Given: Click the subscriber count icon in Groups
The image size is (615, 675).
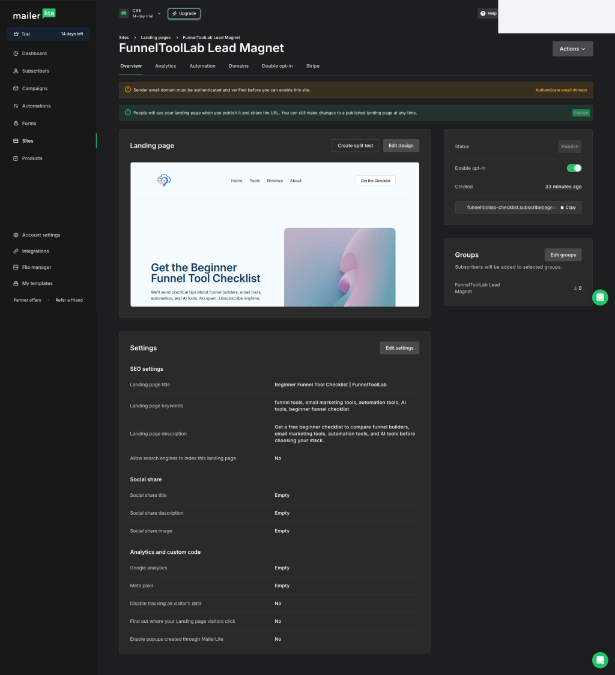Looking at the screenshot, I should [x=575, y=289].
